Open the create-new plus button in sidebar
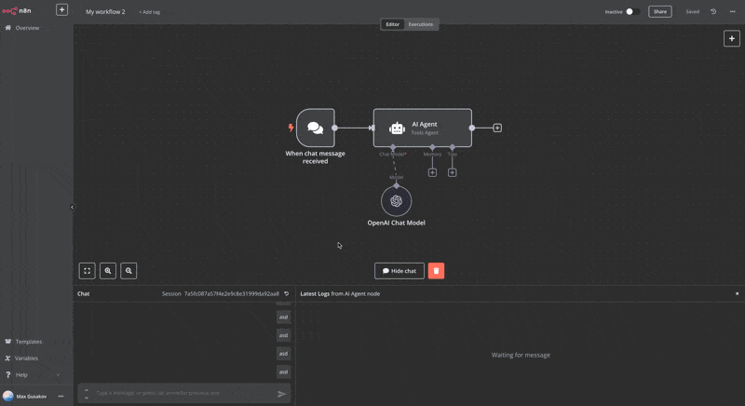The height and width of the screenshot is (406, 745). [61, 10]
